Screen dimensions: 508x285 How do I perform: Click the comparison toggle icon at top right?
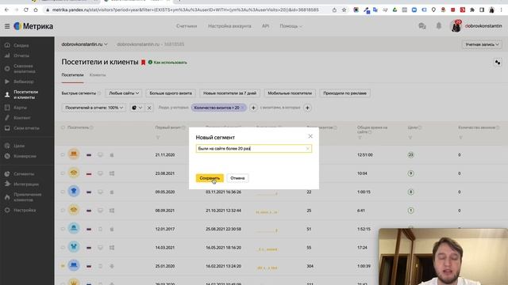[498, 63]
